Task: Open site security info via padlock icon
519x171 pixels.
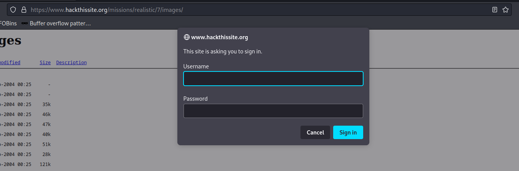Action: 23,10
